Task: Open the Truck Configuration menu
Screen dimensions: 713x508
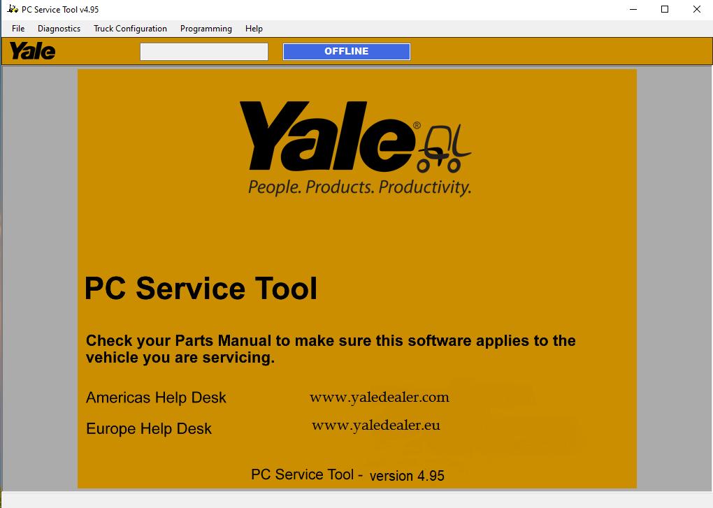Action: point(130,29)
